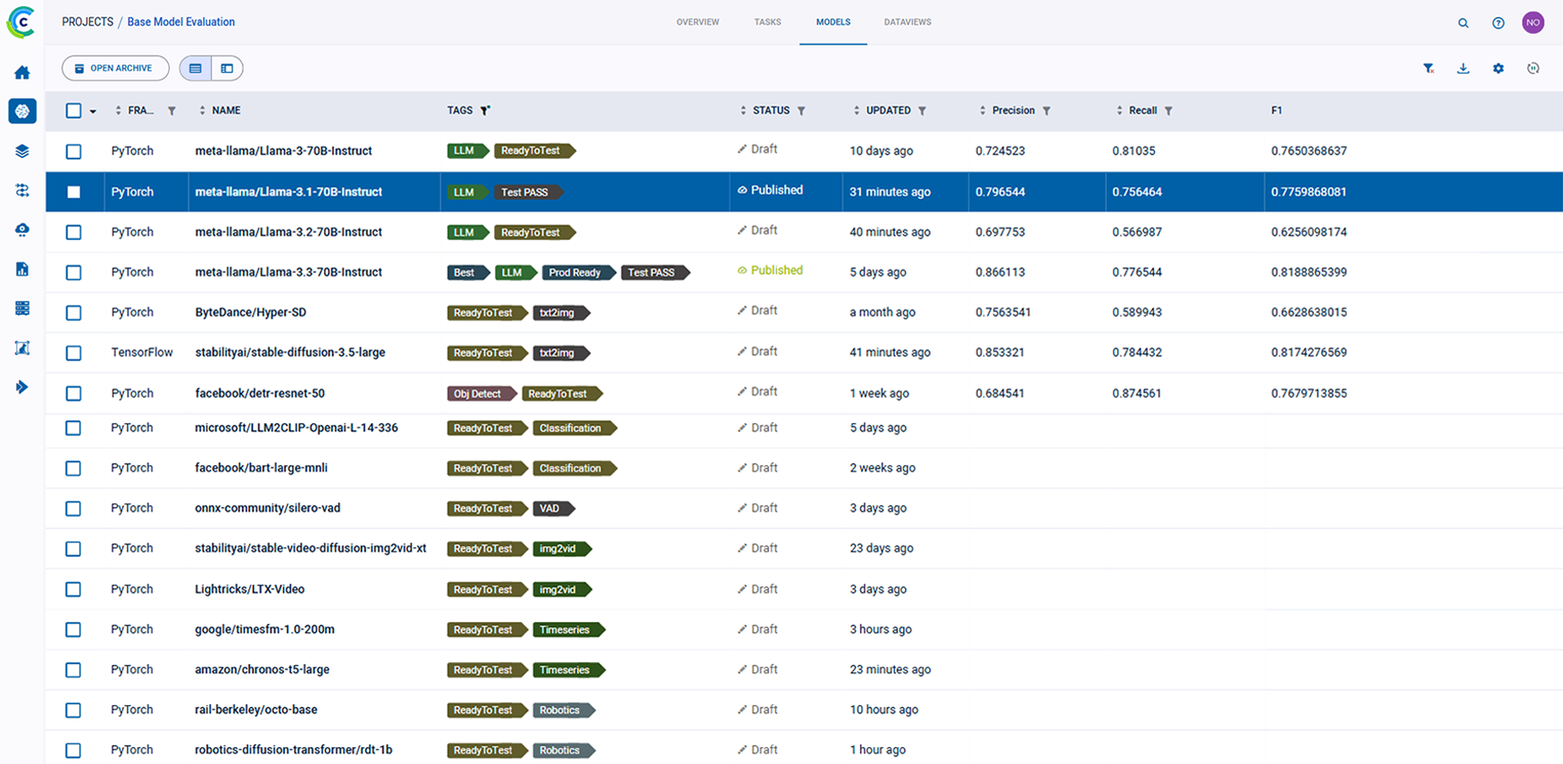
Task: Toggle the auto-refresh icon
Action: pos(1533,69)
